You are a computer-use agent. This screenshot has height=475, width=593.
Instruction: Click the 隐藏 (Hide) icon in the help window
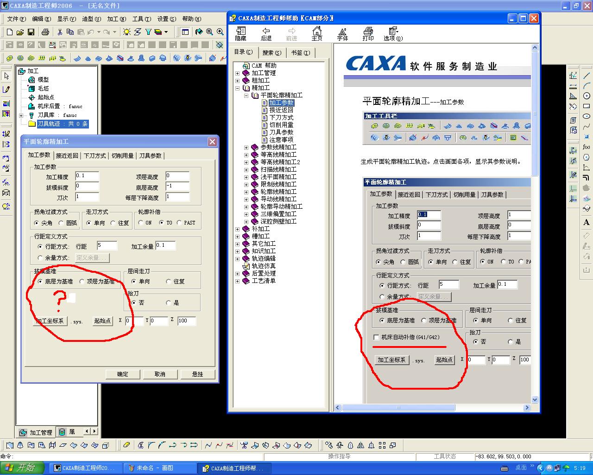click(240, 33)
